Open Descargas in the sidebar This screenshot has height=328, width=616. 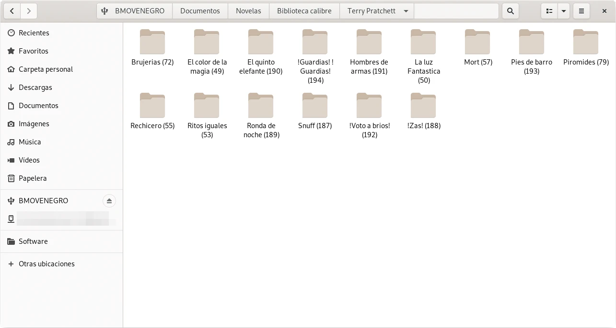(35, 87)
